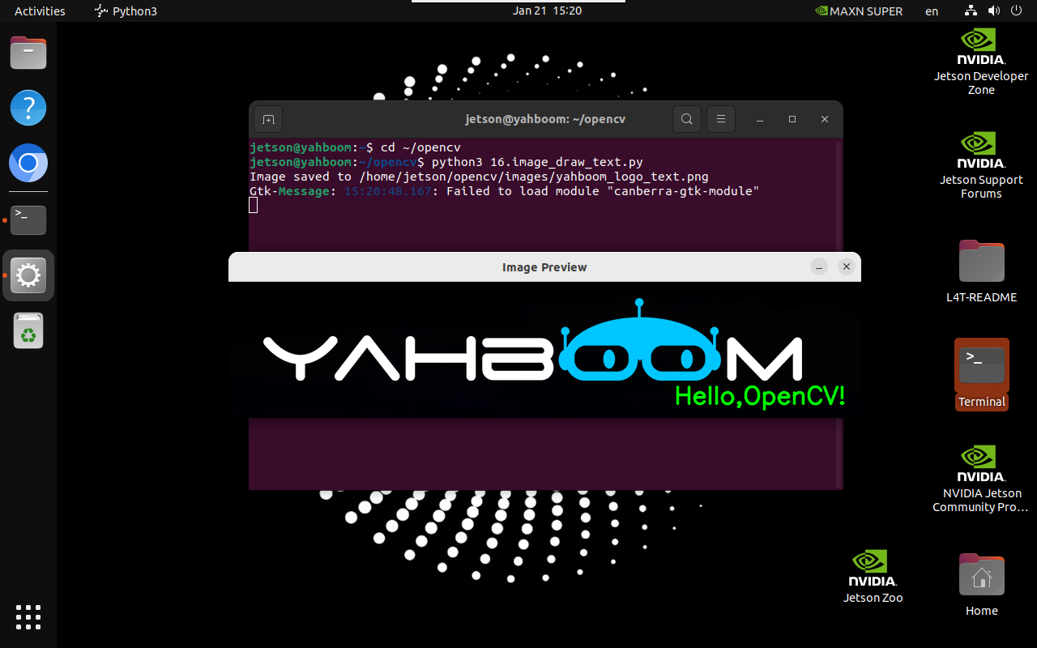Show Applications grid at dock bottom
The width and height of the screenshot is (1037, 648).
coord(28,617)
